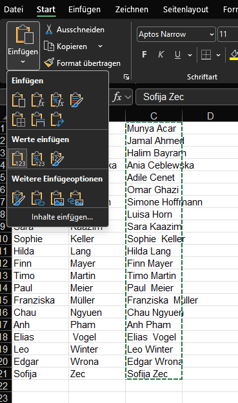Switch to the Zeichnen ribbon tab

(132, 10)
